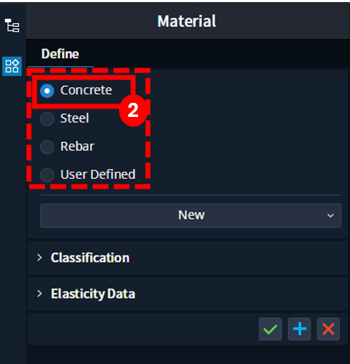
Task: Select the Rebar radio circle
Action: [47, 147]
